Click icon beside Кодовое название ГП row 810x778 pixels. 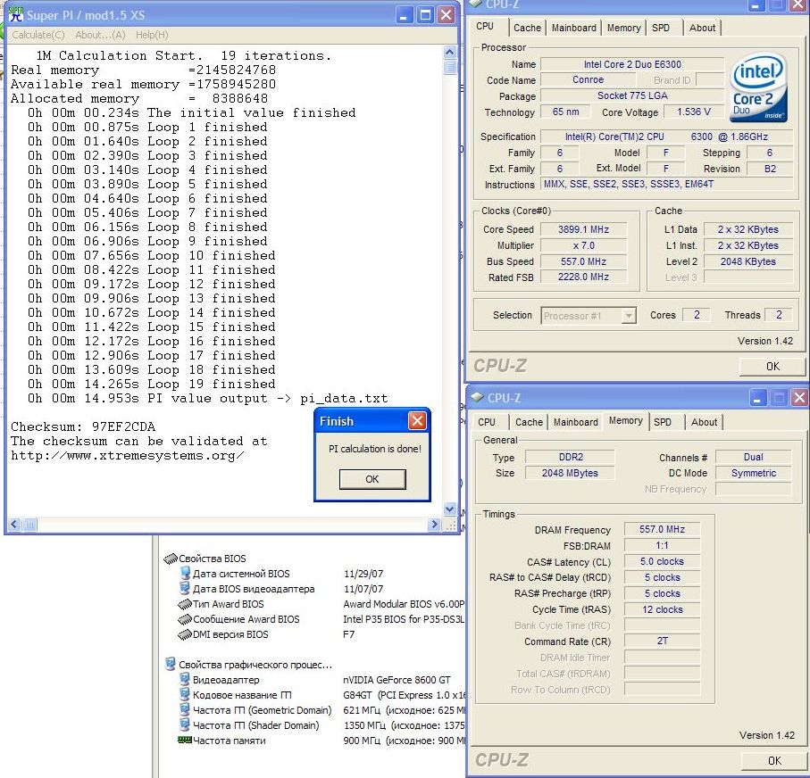(x=185, y=695)
